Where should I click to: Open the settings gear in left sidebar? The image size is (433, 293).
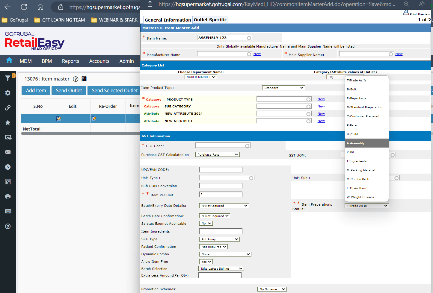(8, 93)
